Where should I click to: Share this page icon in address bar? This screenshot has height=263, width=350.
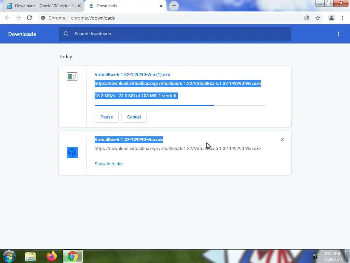pos(307,18)
